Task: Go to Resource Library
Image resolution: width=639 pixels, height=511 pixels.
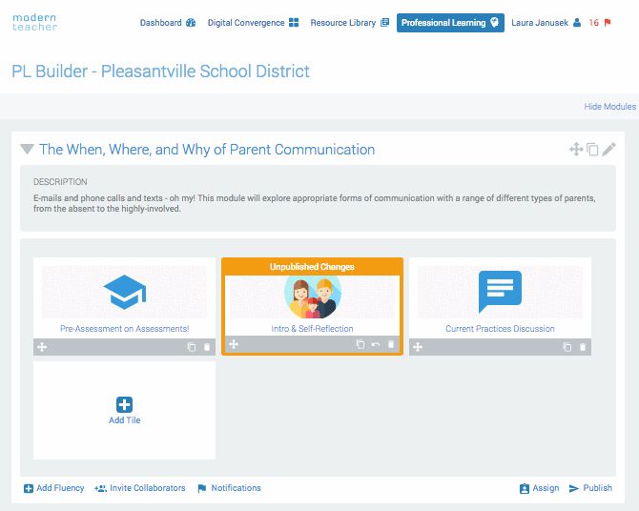Action: (x=350, y=23)
